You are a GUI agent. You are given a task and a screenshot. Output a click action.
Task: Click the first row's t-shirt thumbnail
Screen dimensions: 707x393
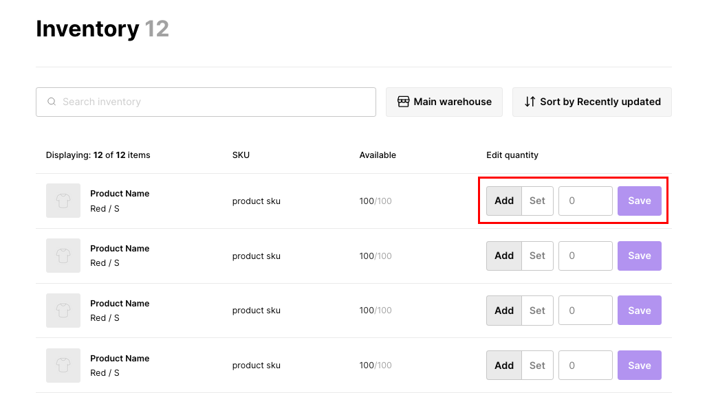(63, 201)
